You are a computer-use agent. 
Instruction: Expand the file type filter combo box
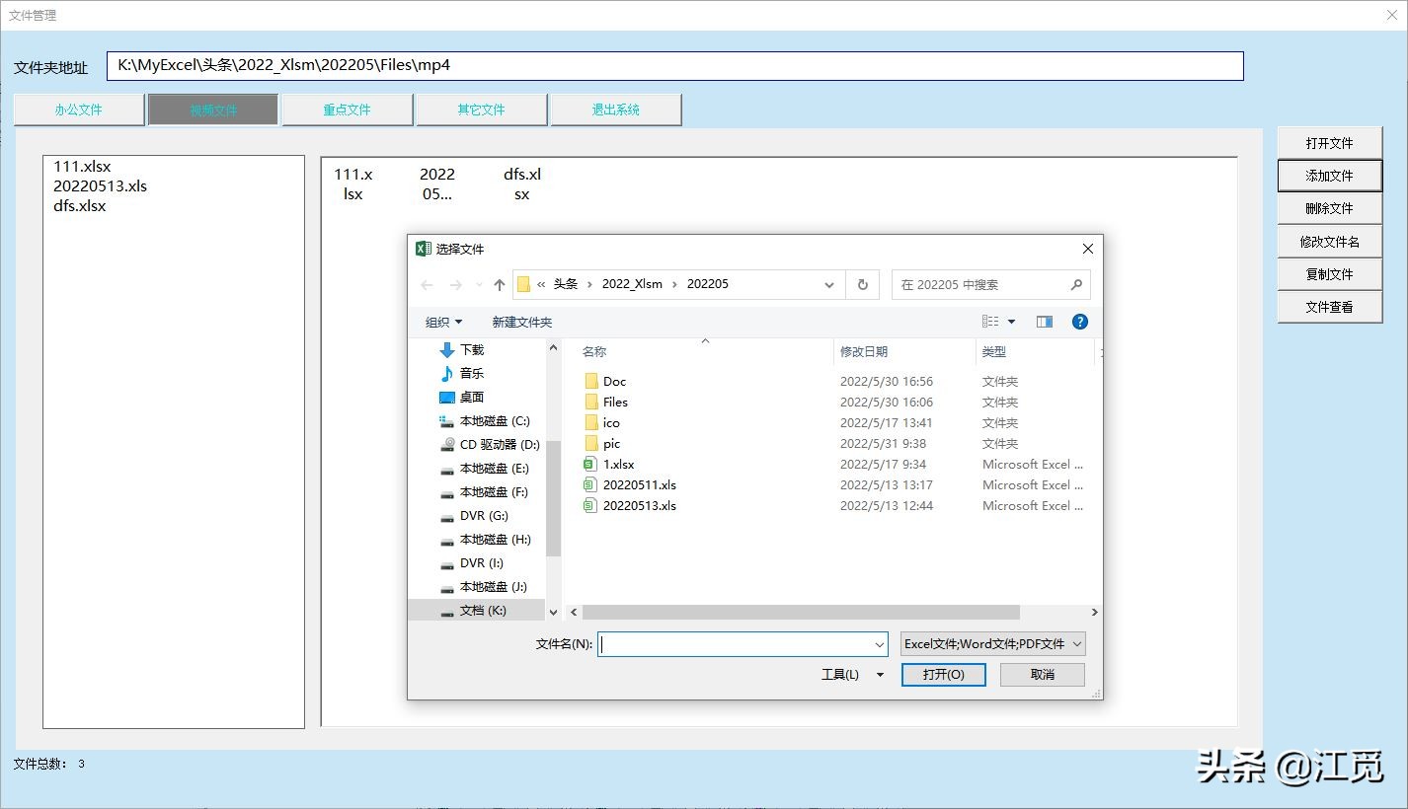click(x=992, y=644)
